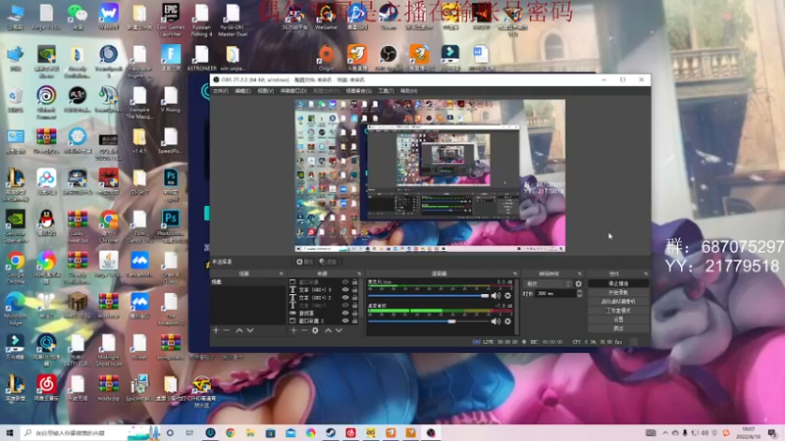Open the Tools (T) menu in OBS
785x441 pixels.
[386, 91]
